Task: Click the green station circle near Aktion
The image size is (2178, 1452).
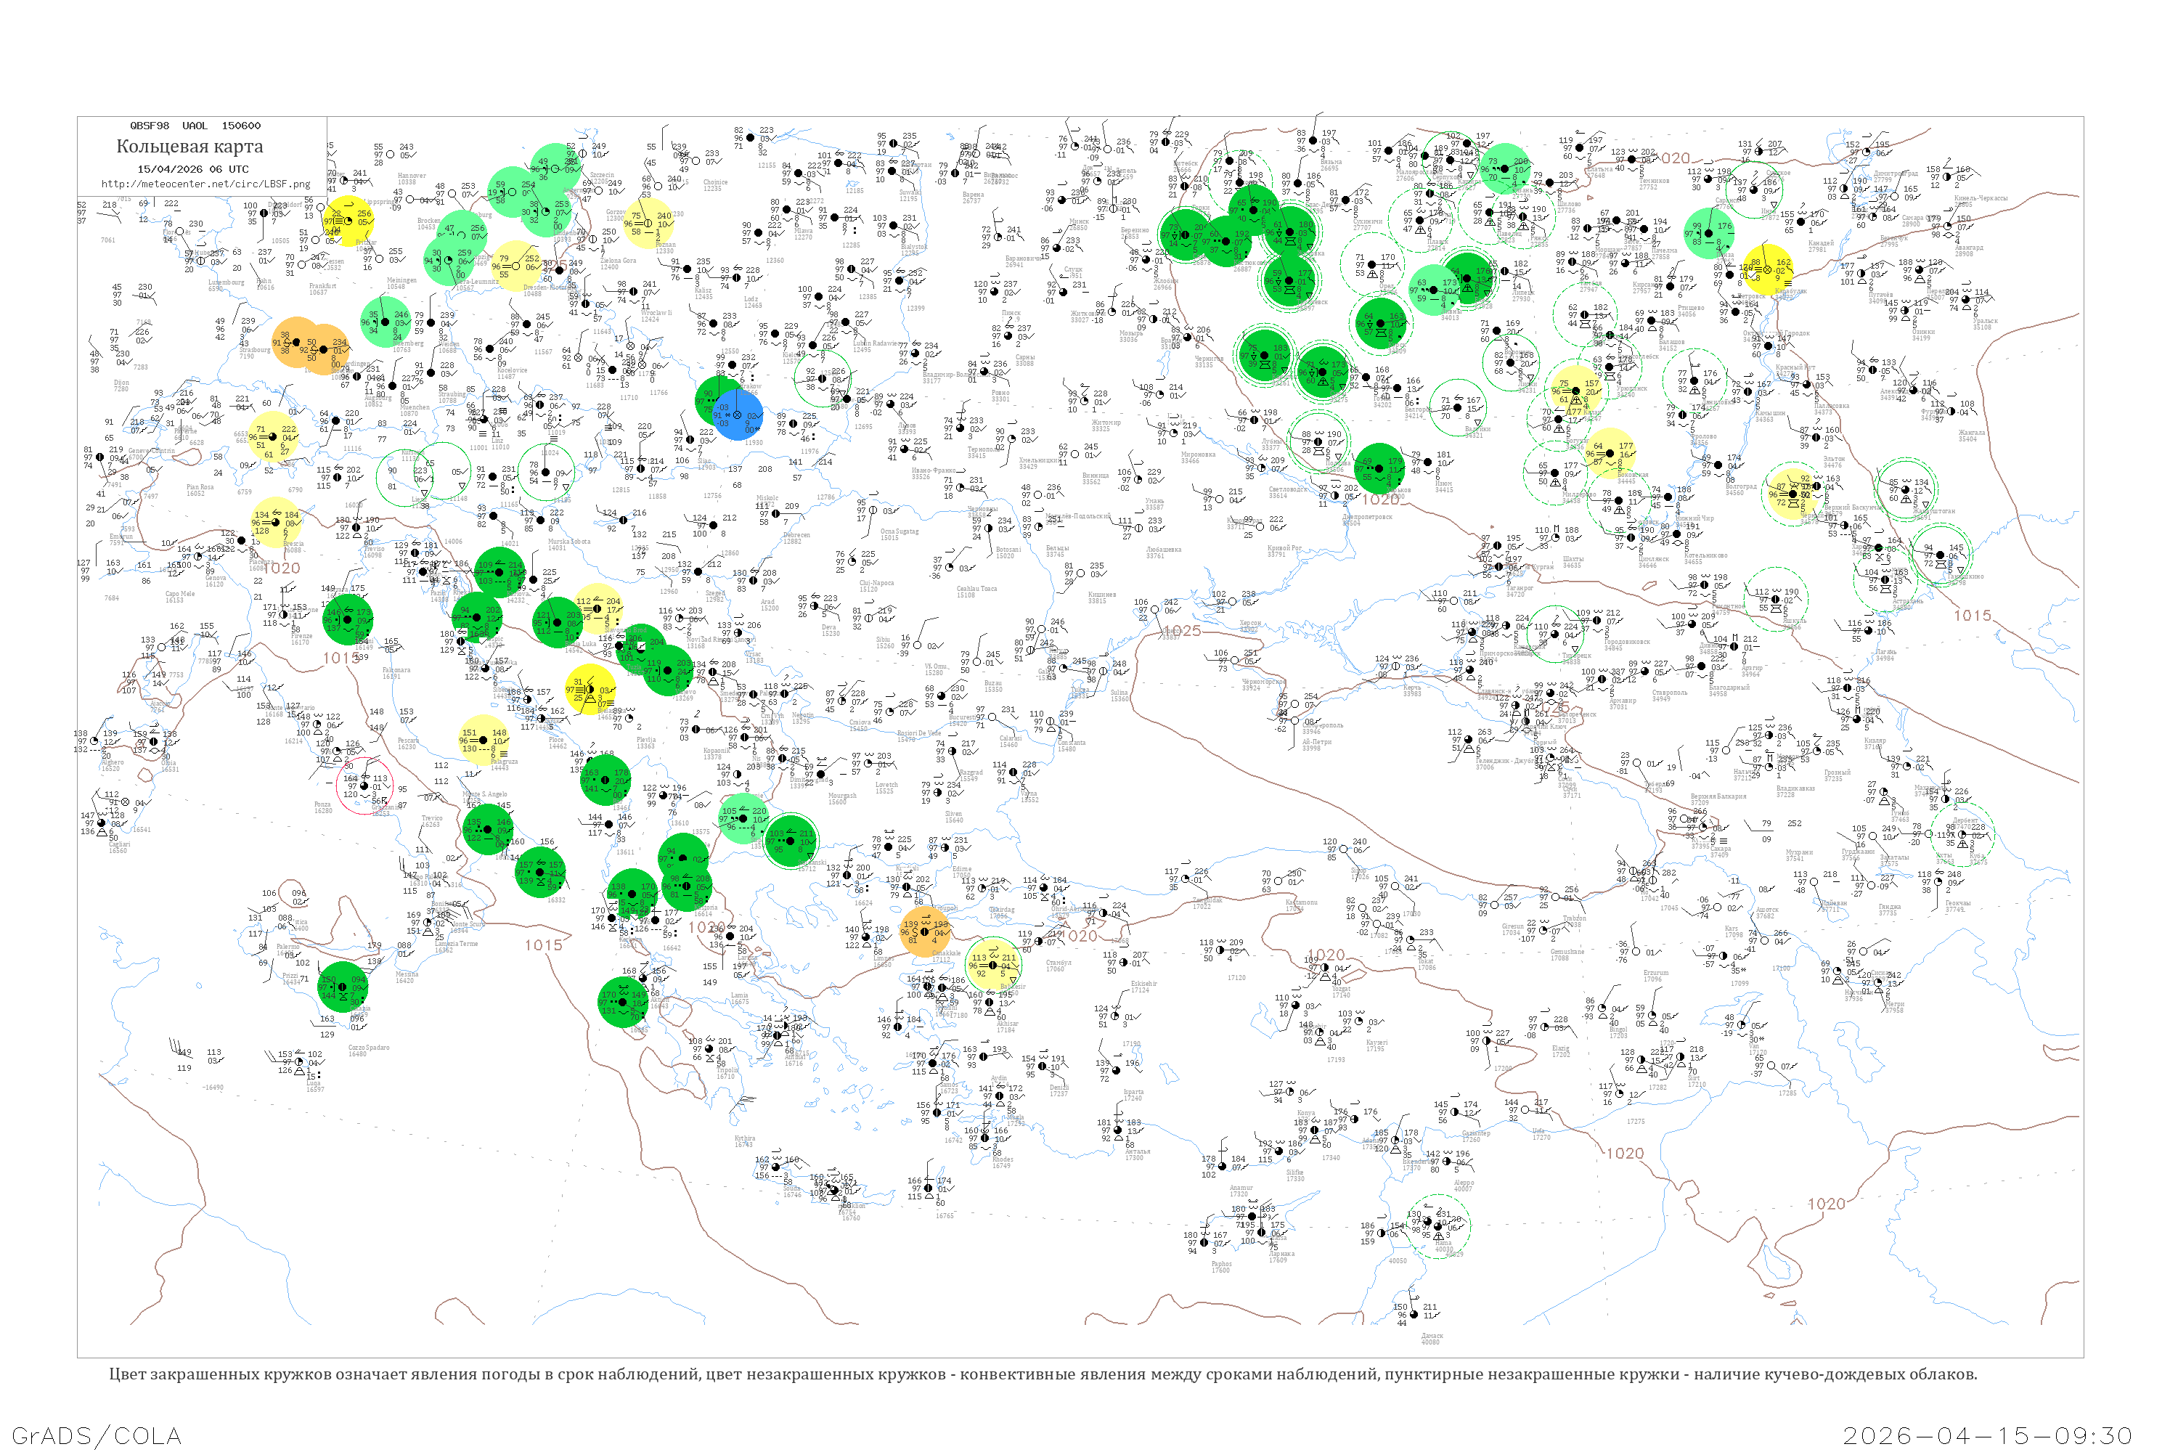Action: tap(623, 1003)
